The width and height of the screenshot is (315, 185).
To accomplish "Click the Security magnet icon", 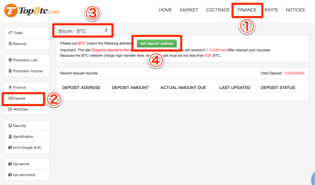I will click(10, 125).
